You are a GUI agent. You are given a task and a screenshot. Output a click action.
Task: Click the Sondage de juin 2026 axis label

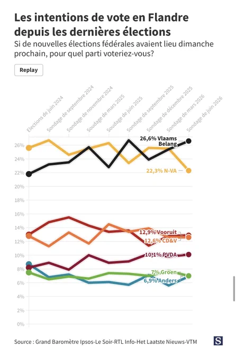point(205,114)
